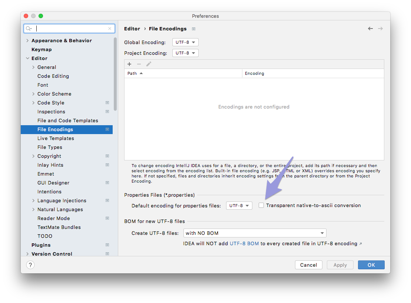The image size is (411, 303).
Task: Select Live Templates in the sidebar
Action: 56,138
